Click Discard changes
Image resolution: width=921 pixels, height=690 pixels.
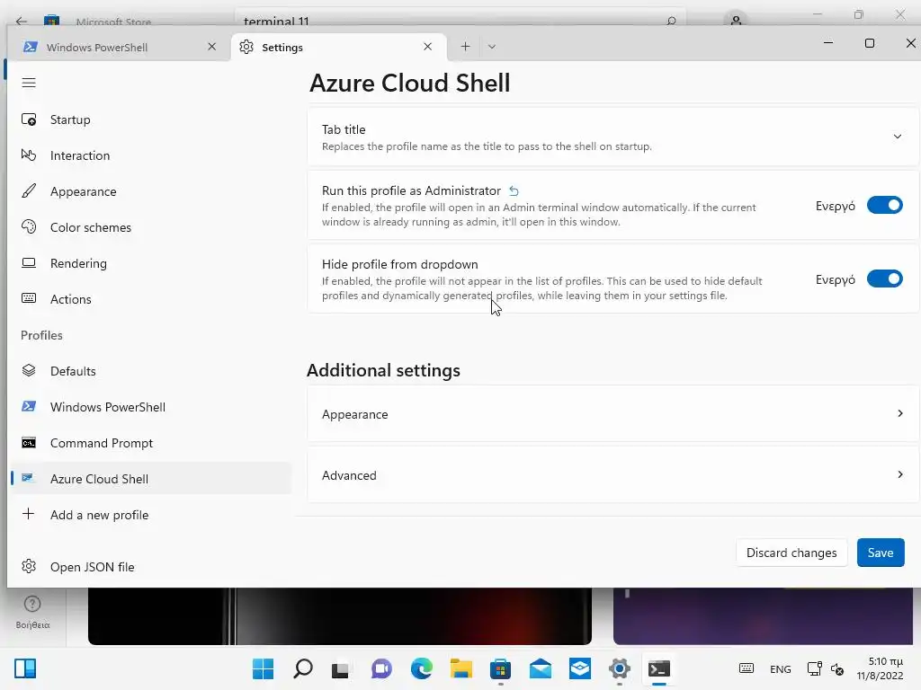point(791,553)
